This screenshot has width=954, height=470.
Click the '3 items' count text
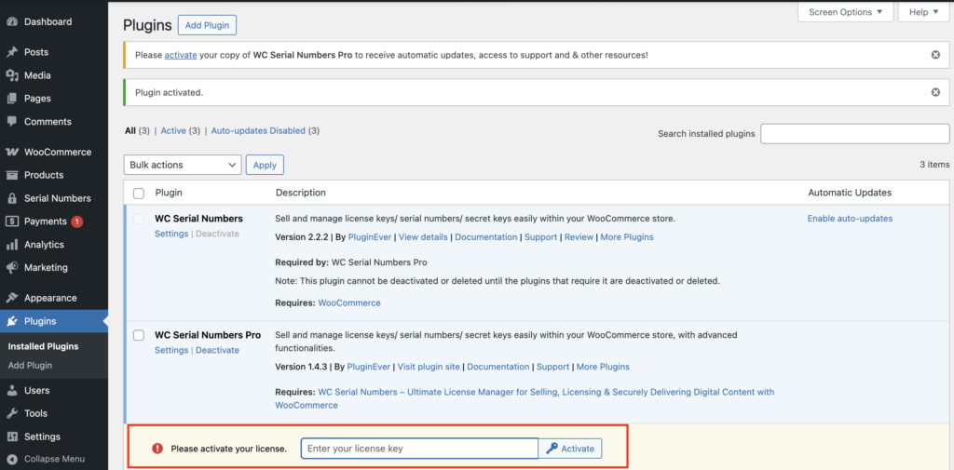pos(934,165)
